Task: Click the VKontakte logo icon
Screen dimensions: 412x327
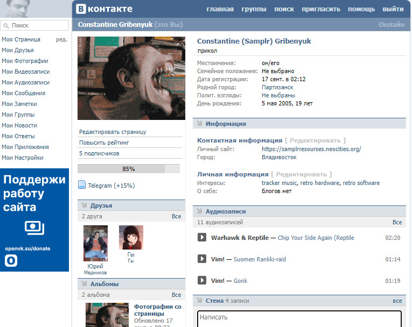Action: (81, 9)
